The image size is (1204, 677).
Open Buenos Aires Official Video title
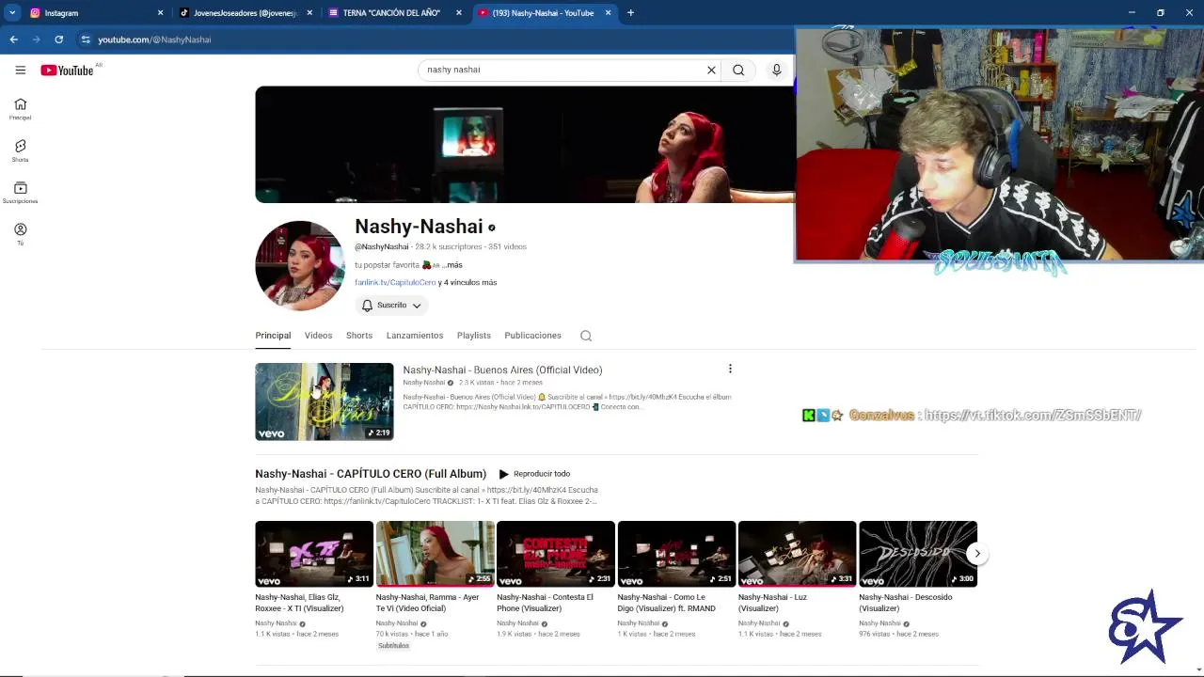[x=502, y=370]
